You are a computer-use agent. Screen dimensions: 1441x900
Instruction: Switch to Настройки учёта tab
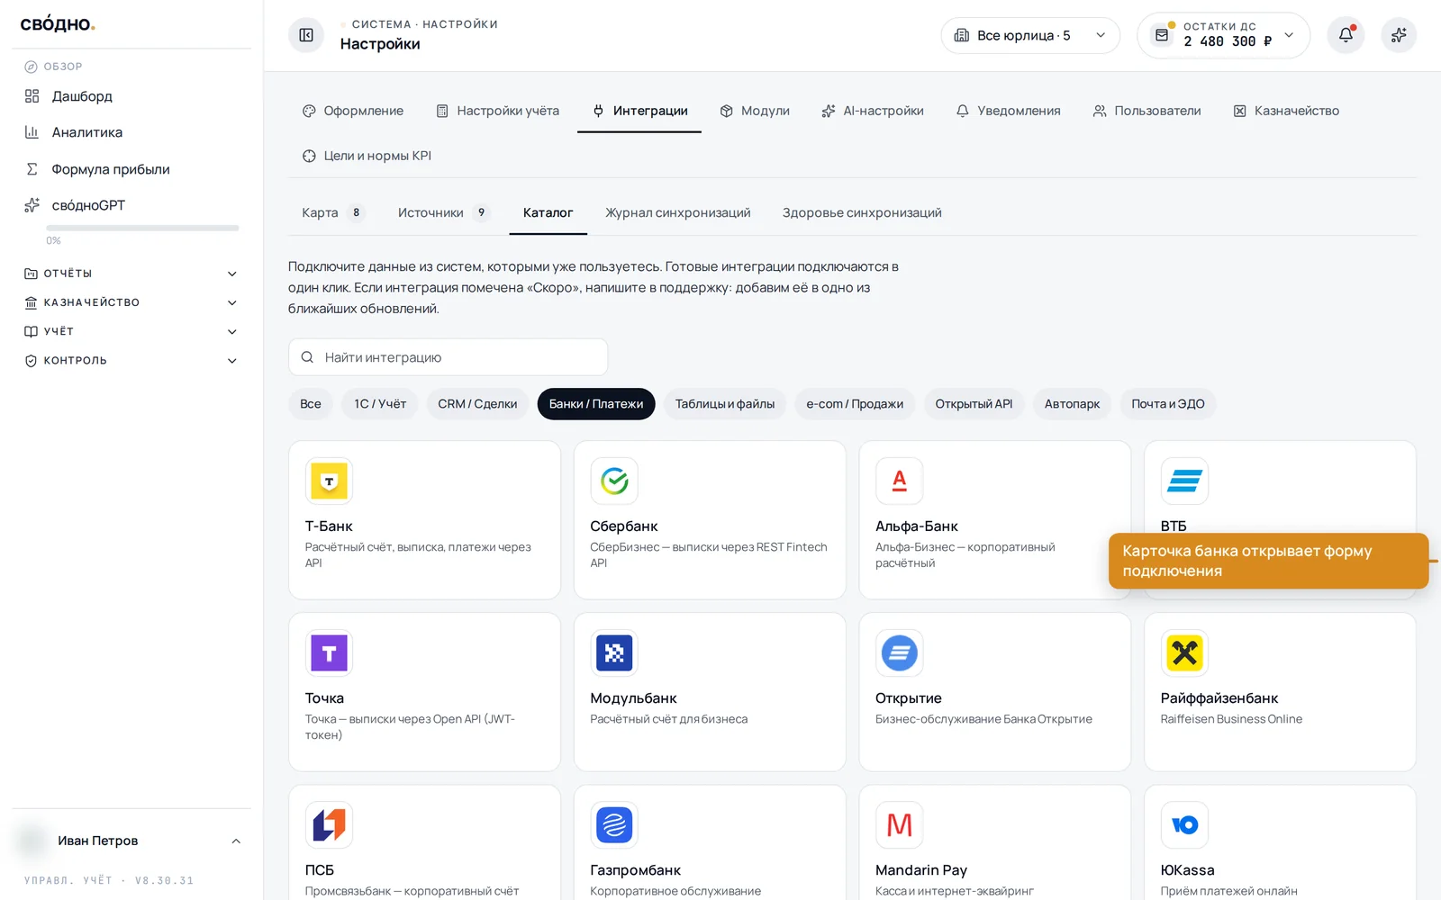498,111
